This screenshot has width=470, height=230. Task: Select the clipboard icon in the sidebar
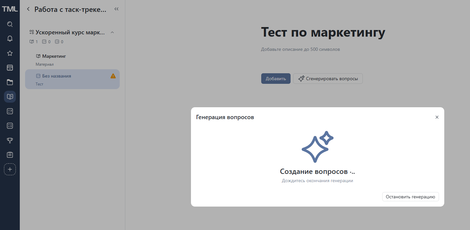[x=10, y=154]
